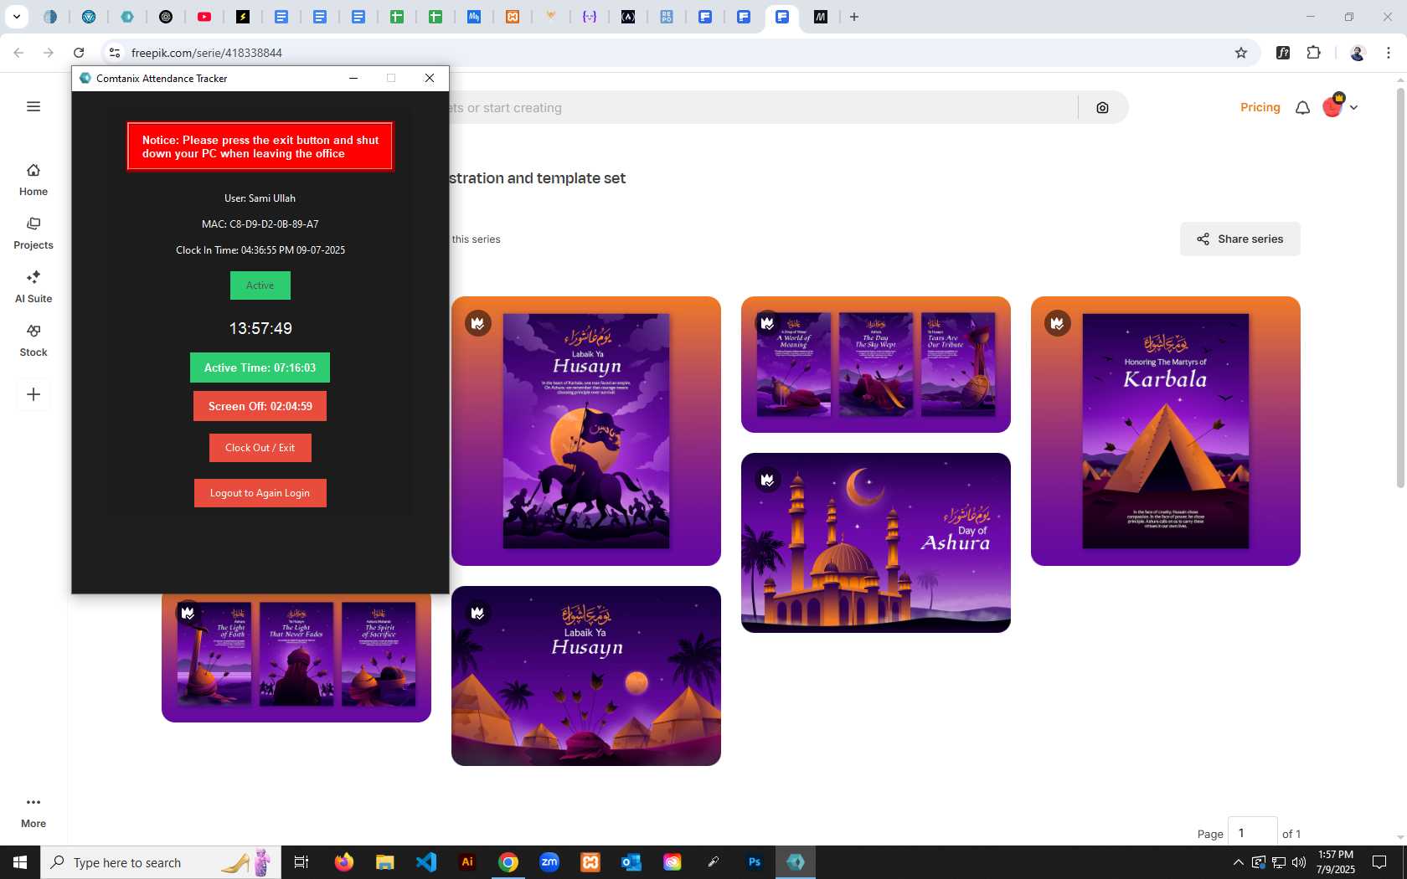Open the user avatar account menu
This screenshot has height=879, width=1407.
pos(1340,106)
